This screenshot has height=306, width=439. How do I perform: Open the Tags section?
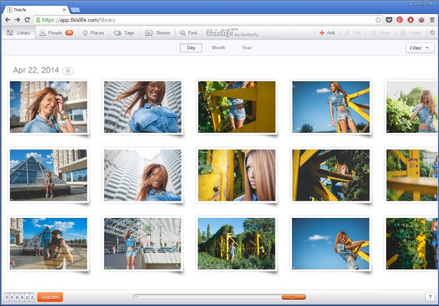point(124,33)
